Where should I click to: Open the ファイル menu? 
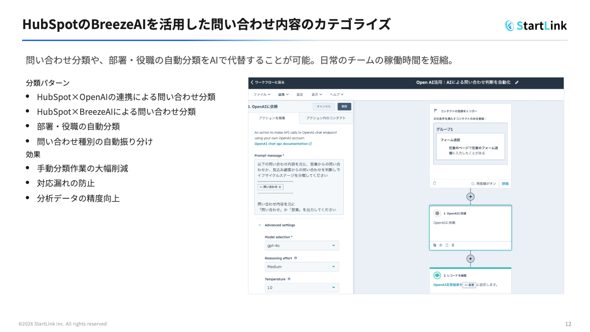point(262,95)
